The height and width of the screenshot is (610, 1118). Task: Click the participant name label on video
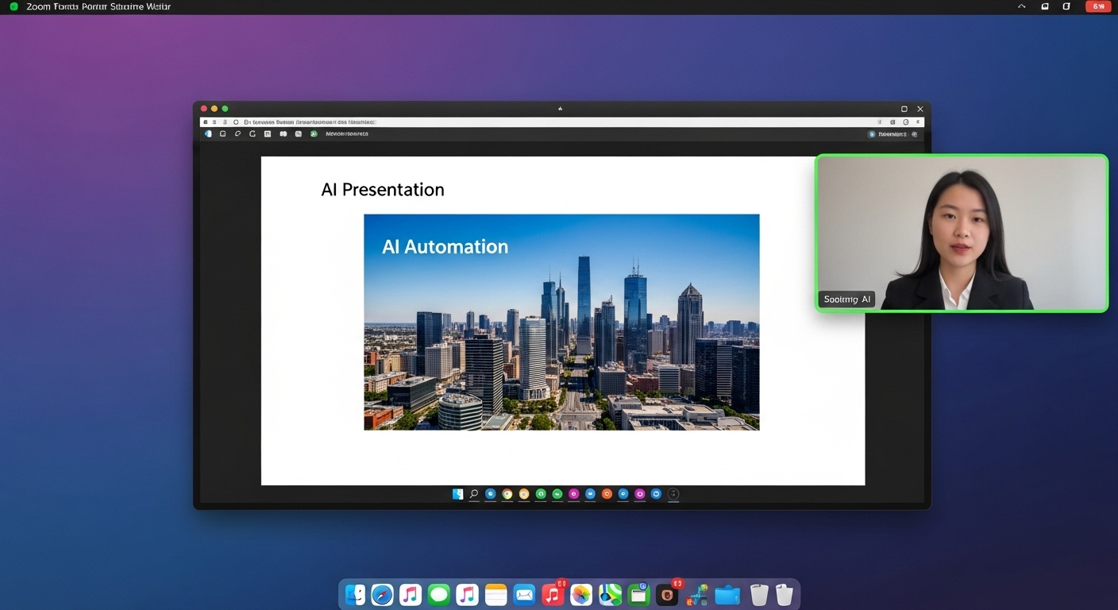coord(846,299)
